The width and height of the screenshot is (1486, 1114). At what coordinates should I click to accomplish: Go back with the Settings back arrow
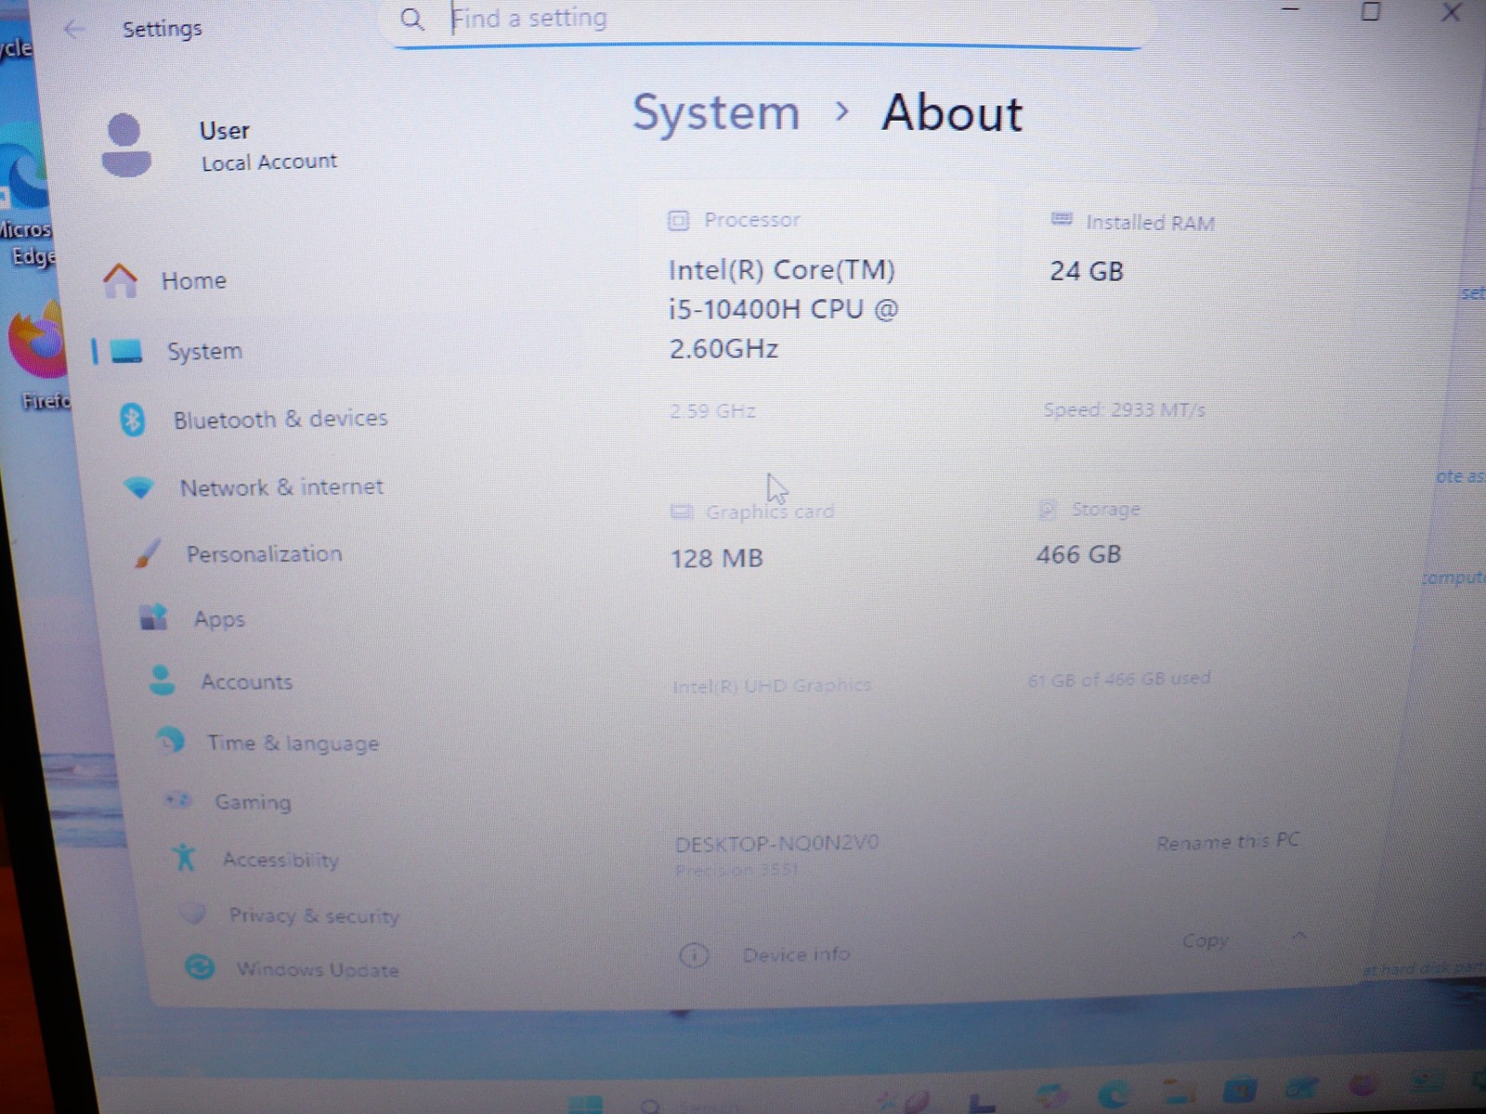click(74, 29)
